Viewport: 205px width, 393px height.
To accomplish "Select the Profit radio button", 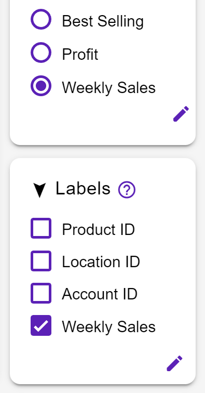I will pos(41,53).
